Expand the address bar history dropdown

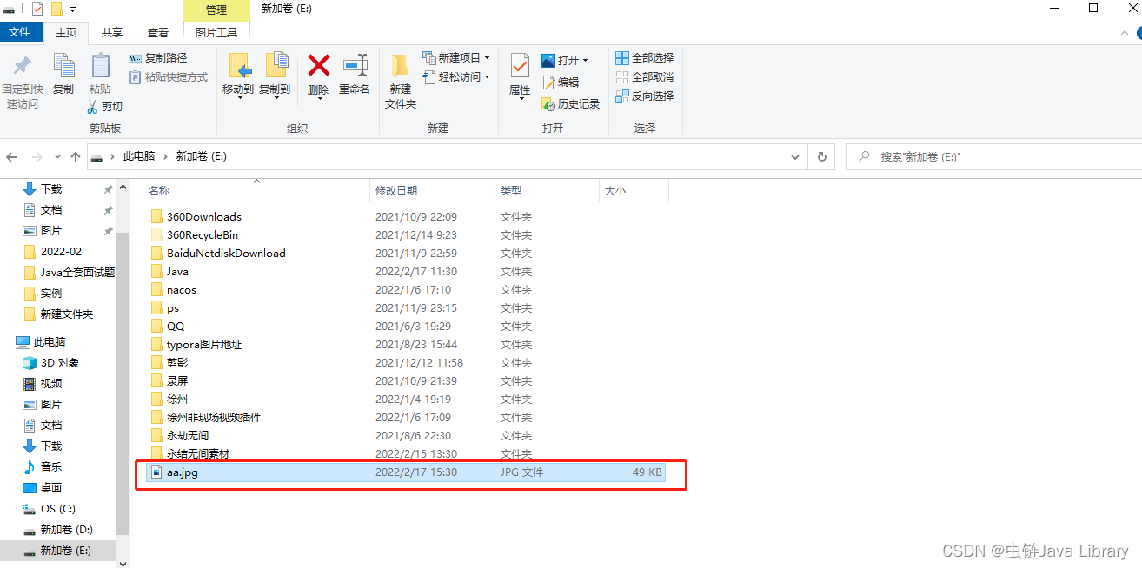click(x=794, y=157)
